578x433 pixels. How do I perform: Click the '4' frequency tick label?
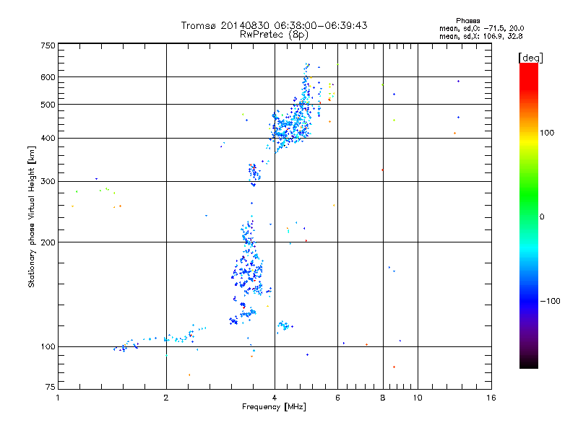[275, 398]
